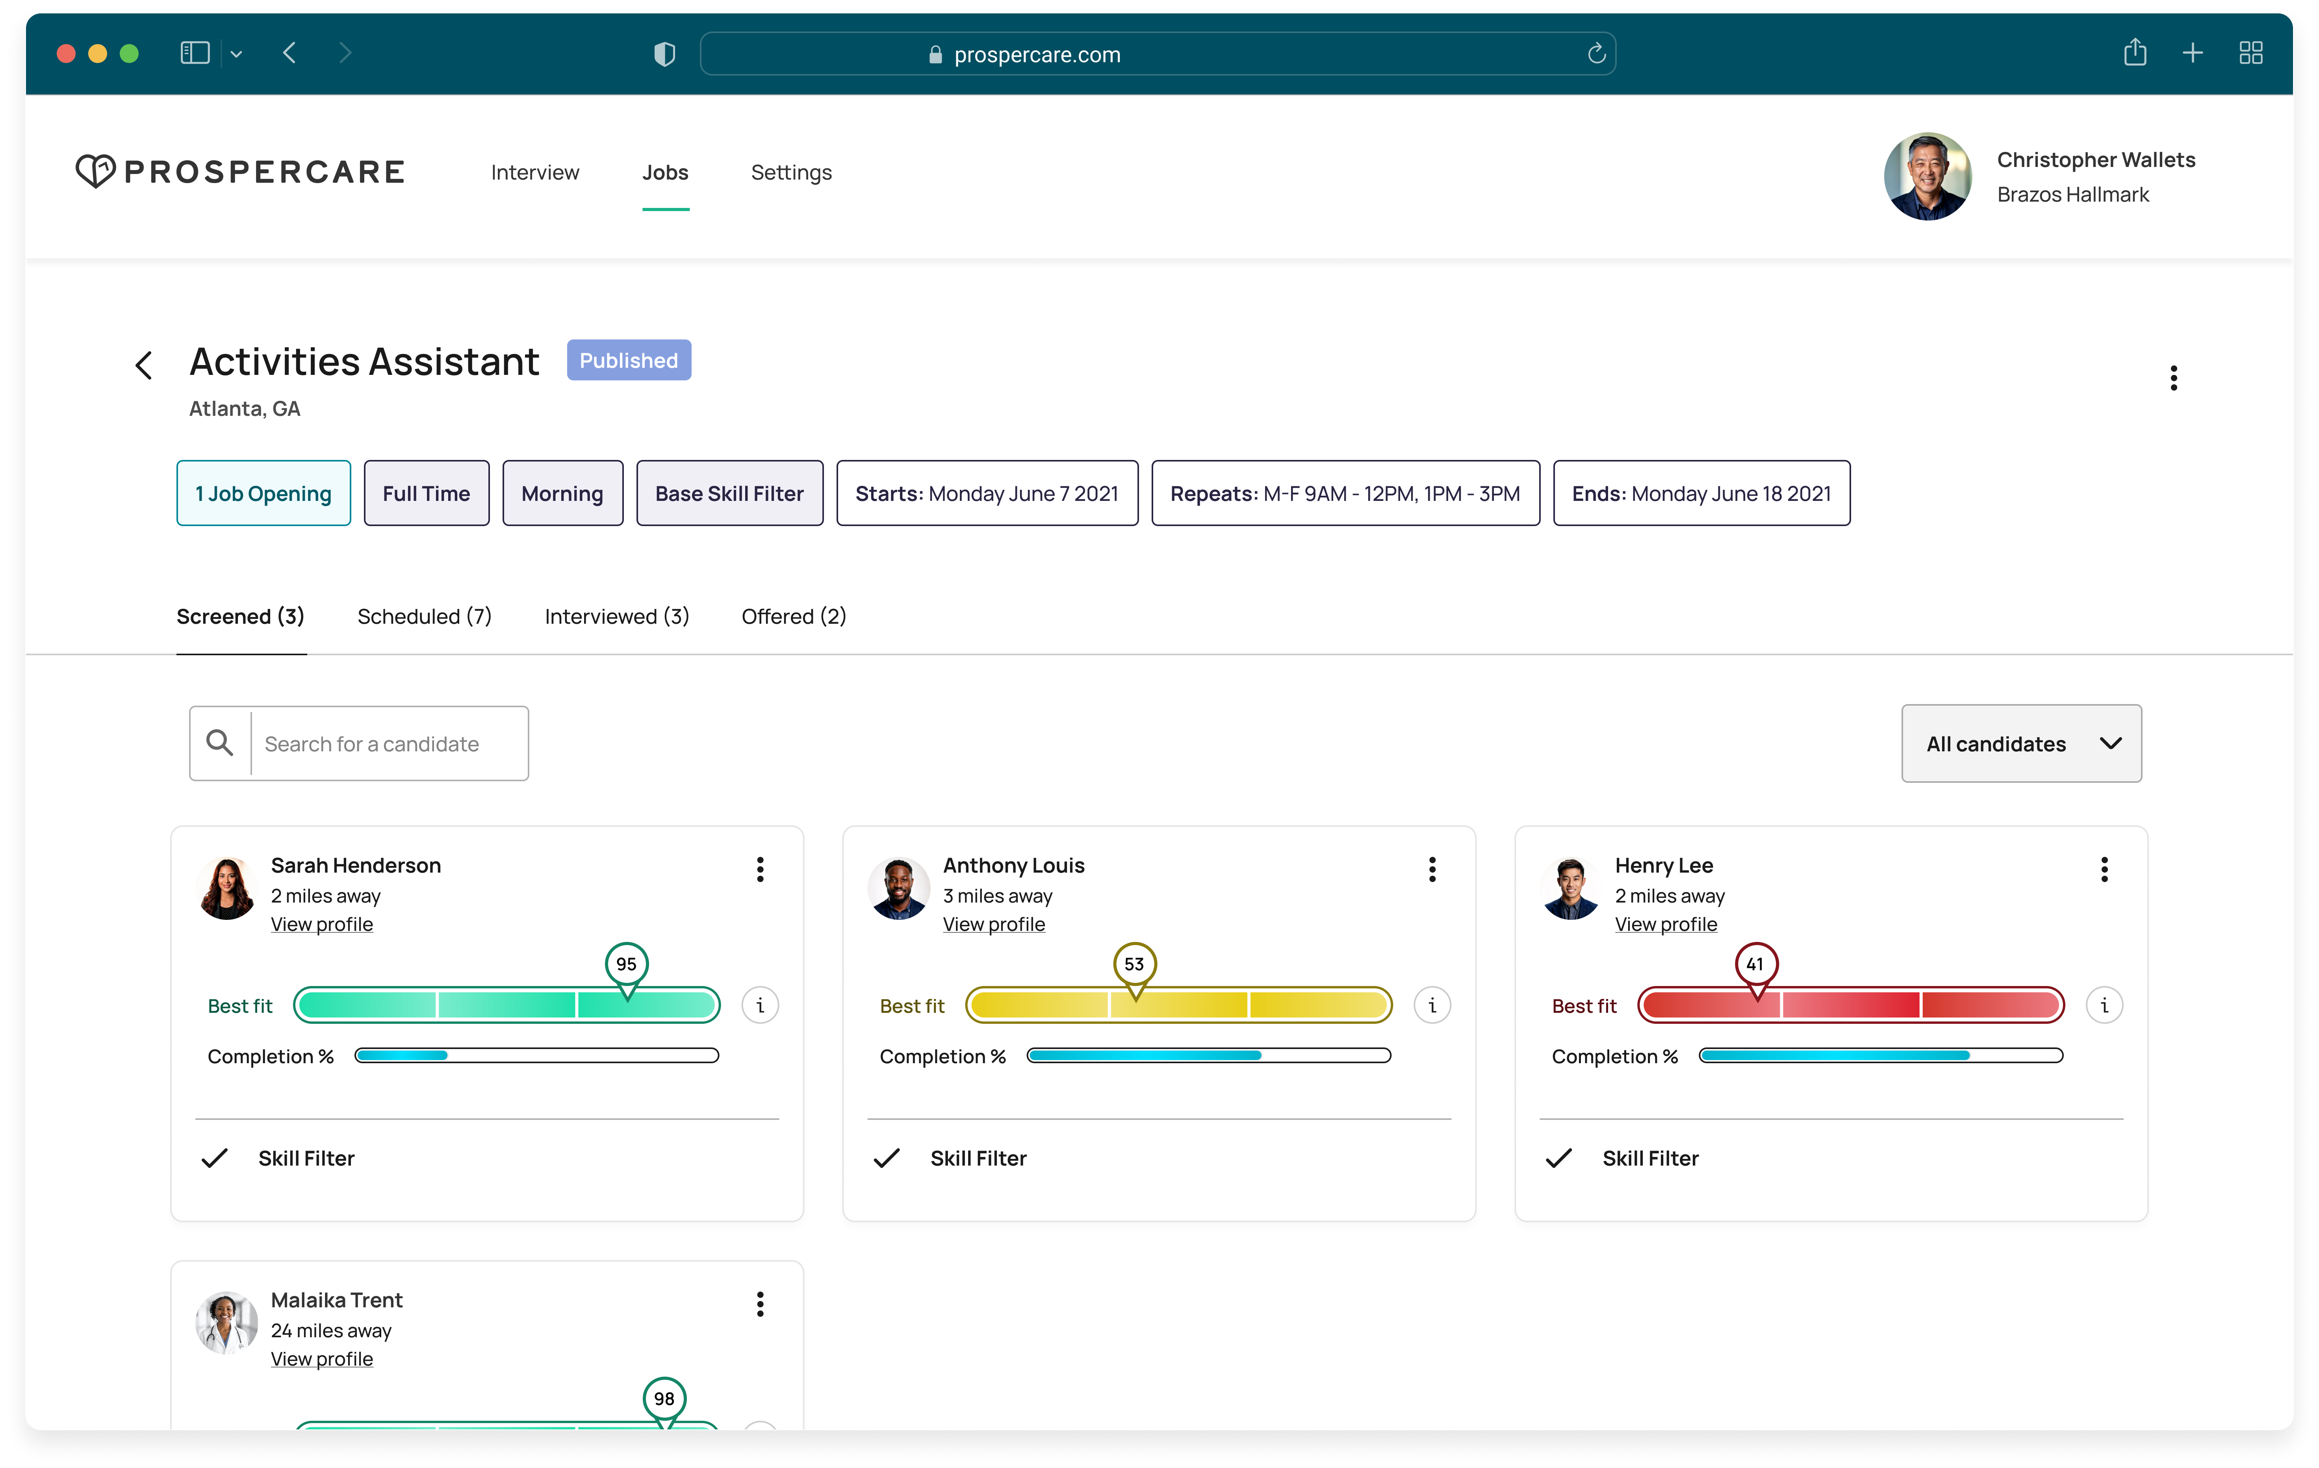
Task: Click the Morning chip
Action: click(x=562, y=493)
